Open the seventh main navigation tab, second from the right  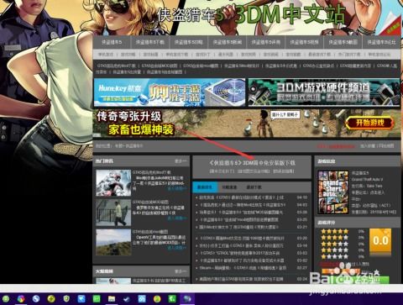coord(343,42)
